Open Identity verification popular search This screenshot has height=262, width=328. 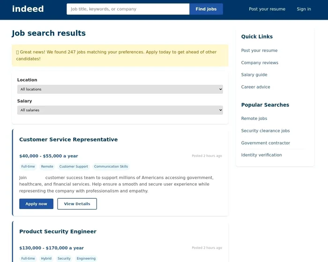[x=261, y=155]
